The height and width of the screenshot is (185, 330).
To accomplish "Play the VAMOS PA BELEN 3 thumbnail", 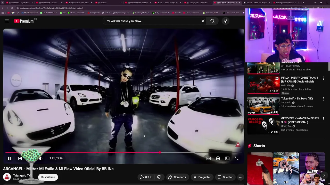I will [x=263, y=125].
